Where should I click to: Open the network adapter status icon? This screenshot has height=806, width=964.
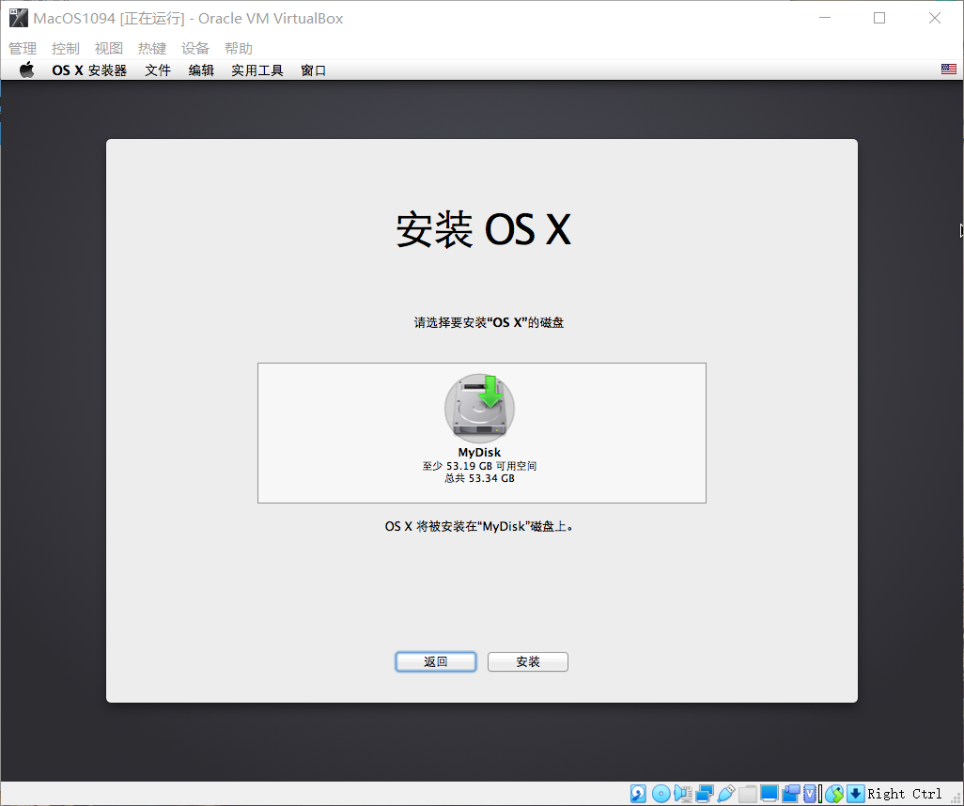point(705,793)
